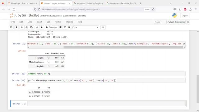Run cell with Exécuter button

[x=52, y=27]
